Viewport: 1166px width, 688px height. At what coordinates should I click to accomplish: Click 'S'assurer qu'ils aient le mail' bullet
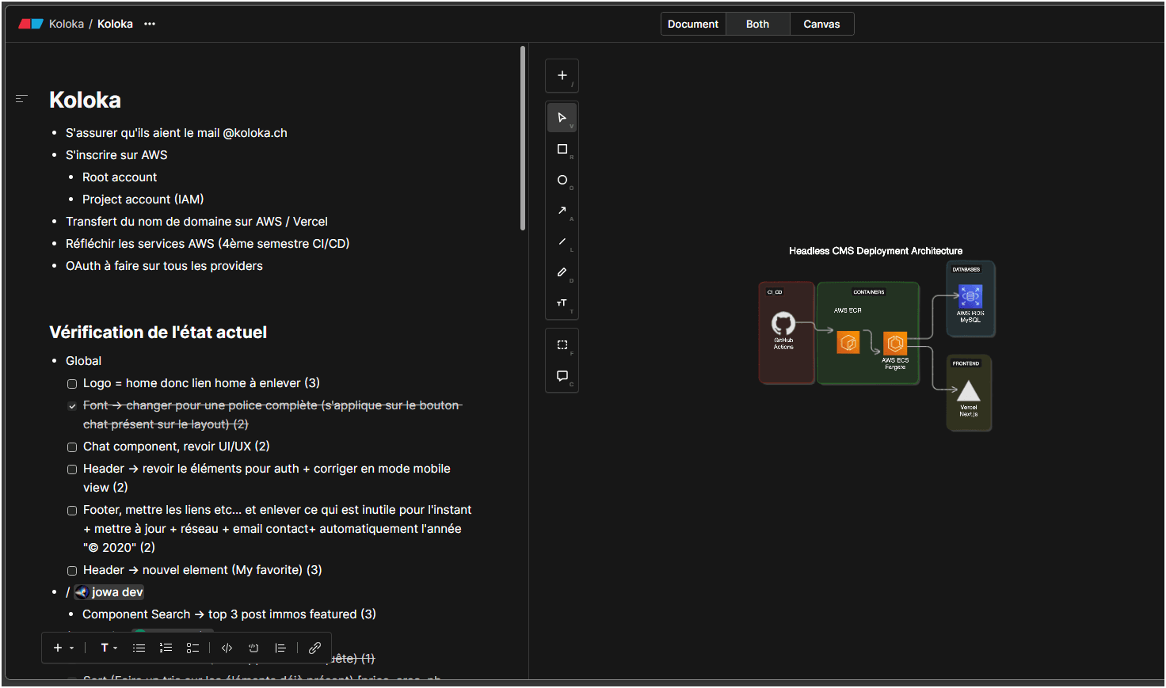tap(177, 133)
